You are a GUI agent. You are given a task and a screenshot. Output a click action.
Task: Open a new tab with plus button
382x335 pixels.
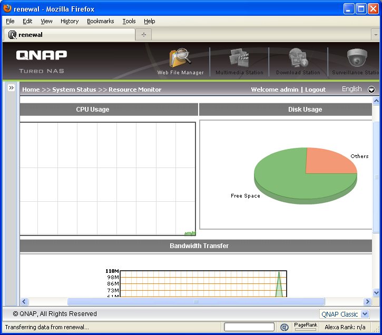pyautogui.click(x=143, y=35)
